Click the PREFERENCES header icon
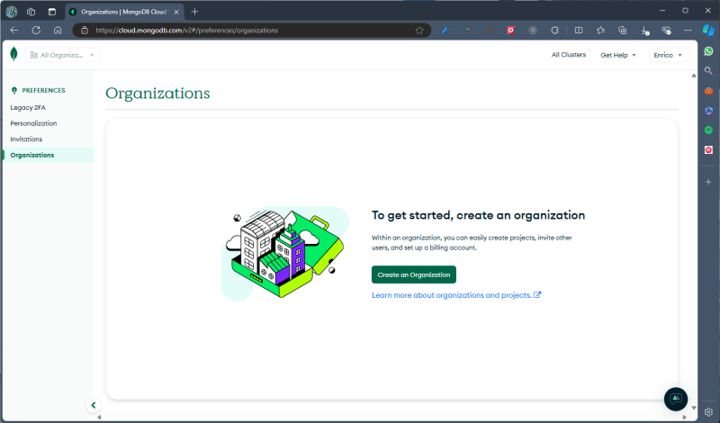This screenshot has height=423, width=720. point(14,91)
